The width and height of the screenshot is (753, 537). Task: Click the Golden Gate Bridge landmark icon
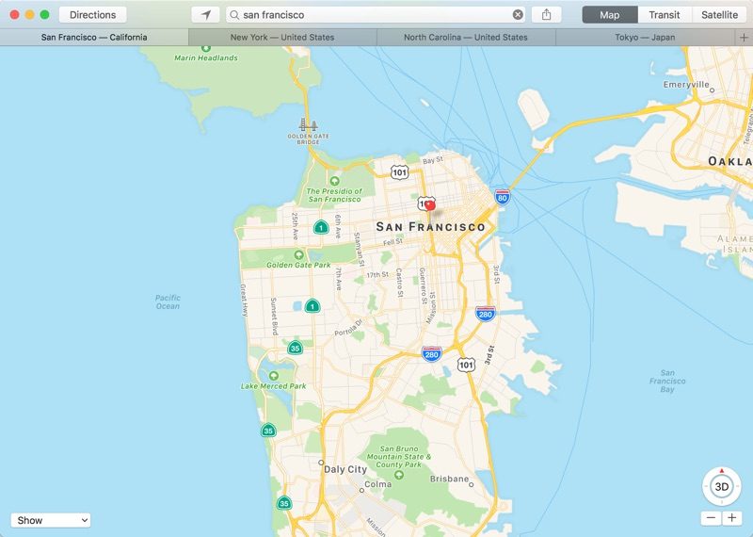(308, 125)
